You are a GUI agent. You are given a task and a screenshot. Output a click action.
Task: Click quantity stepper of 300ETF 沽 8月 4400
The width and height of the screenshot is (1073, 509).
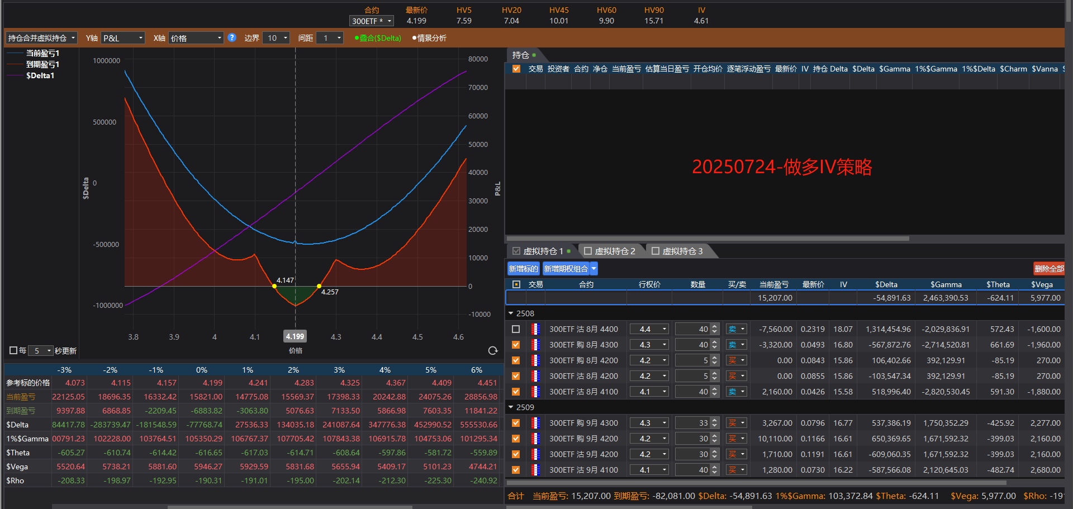pyautogui.click(x=714, y=330)
